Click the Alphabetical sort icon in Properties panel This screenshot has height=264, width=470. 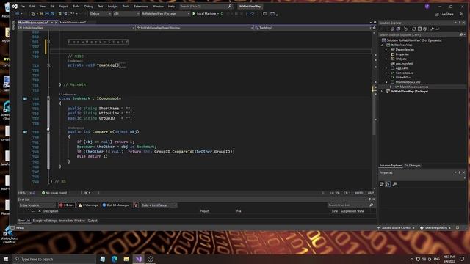click(x=388, y=184)
